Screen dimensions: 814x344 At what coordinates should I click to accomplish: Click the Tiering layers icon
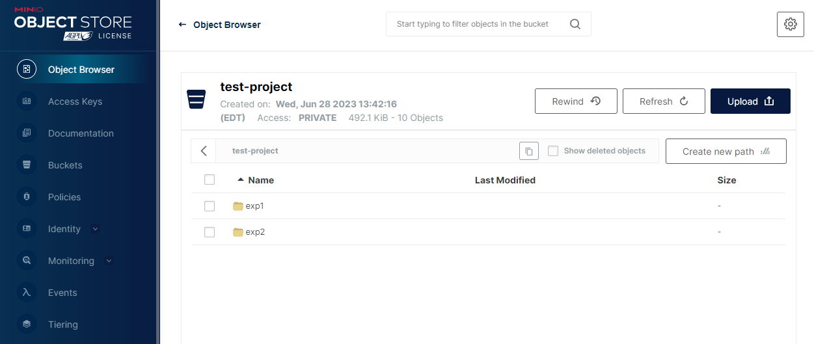click(x=27, y=324)
